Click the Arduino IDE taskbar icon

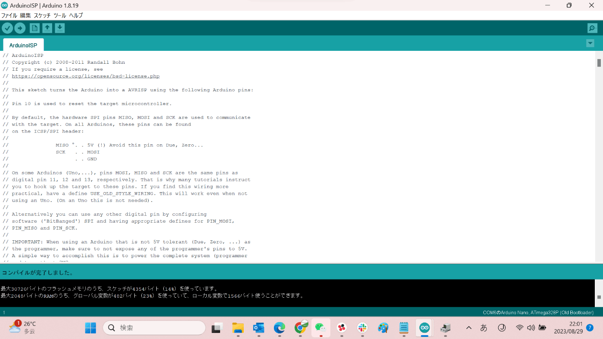424,328
